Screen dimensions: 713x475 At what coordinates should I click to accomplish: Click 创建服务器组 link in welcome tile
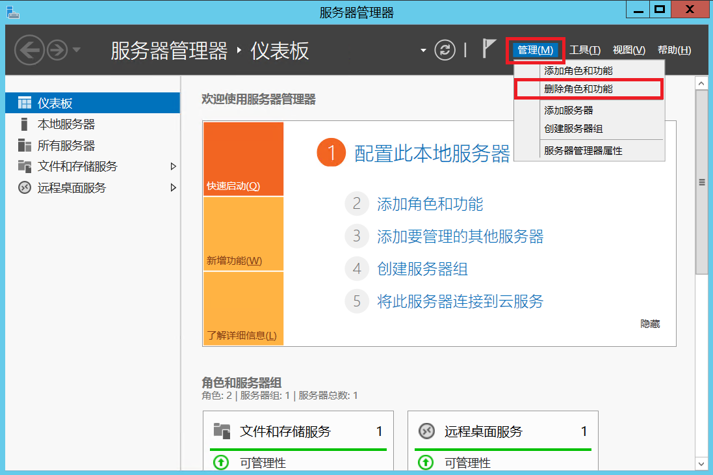pos(422,269)
